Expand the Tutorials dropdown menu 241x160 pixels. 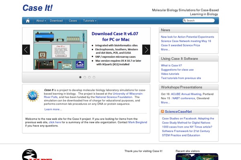pyautogui.click(x=90, y=21)
